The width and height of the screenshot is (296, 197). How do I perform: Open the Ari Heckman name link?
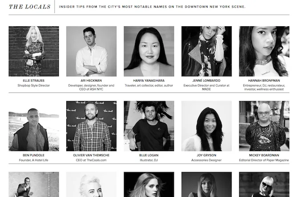tap(91, 80)
